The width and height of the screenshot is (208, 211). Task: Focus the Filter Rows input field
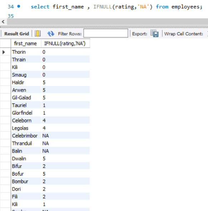[106, 33]
